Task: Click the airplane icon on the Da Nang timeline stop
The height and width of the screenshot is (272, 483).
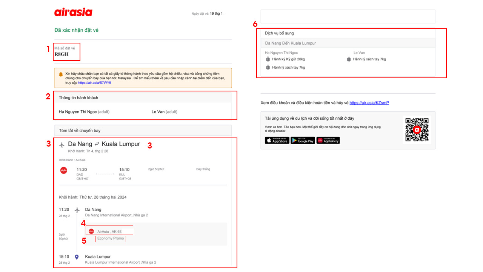Action: coord(77,210)
